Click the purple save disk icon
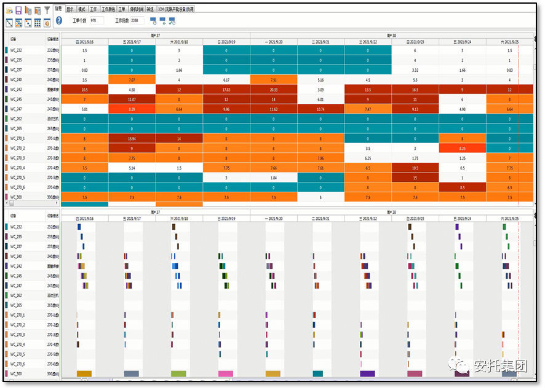The height and width of the screenshot is (390, 545). click(18, 10)
